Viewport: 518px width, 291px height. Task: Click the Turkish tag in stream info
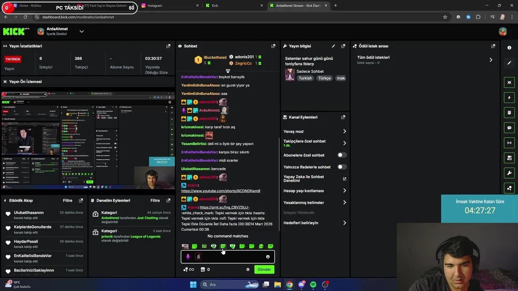pos(305,78)
